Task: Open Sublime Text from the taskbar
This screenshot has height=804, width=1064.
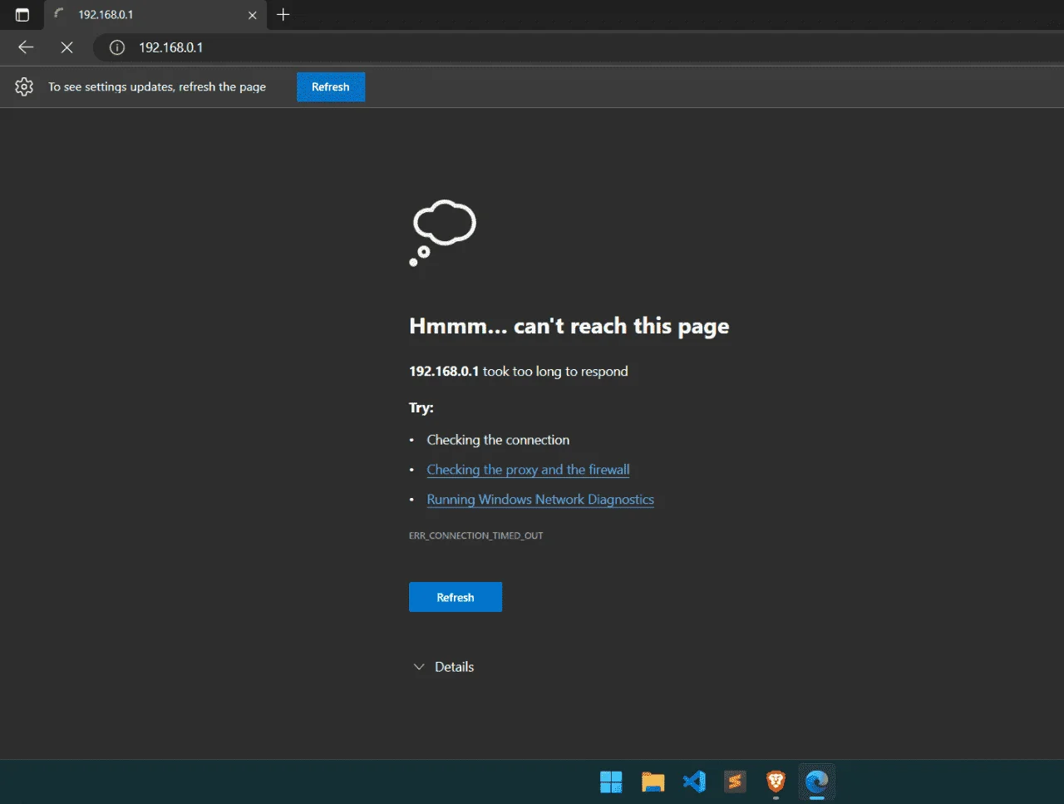Action: (735, 782)
